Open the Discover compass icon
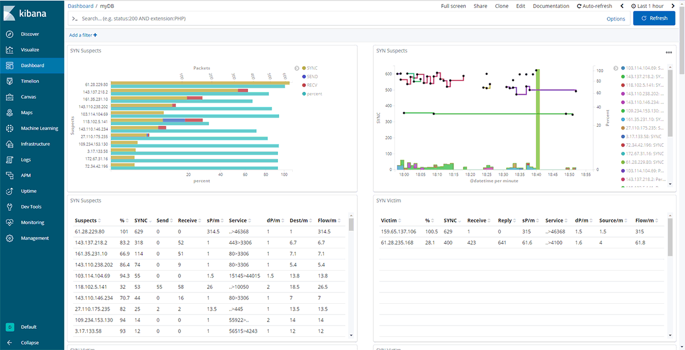685x350 pixels. [x=10, y=34]
